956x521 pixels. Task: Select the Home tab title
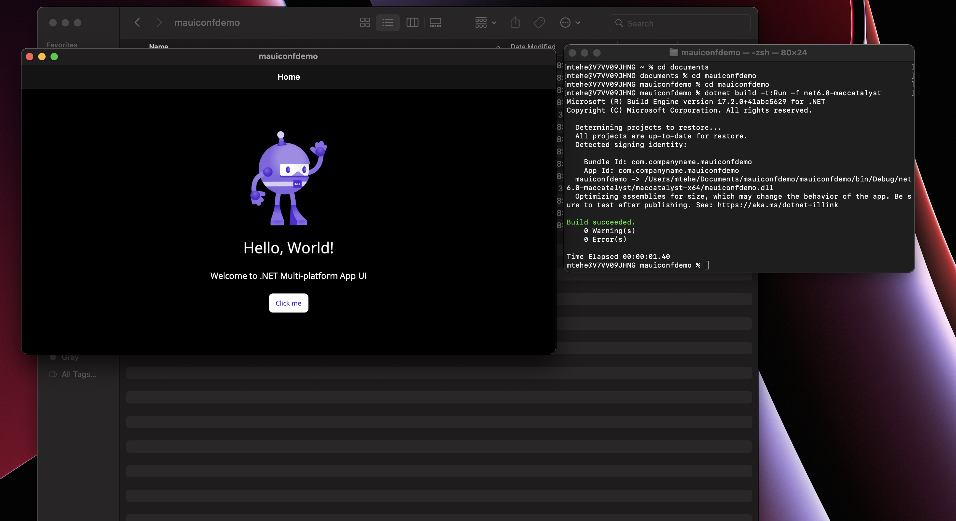(x=288, y=77)
